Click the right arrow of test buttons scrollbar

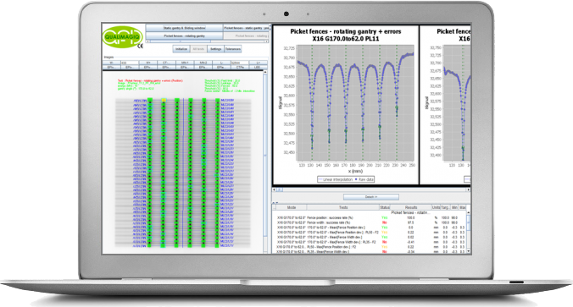(x=267, y=41)
